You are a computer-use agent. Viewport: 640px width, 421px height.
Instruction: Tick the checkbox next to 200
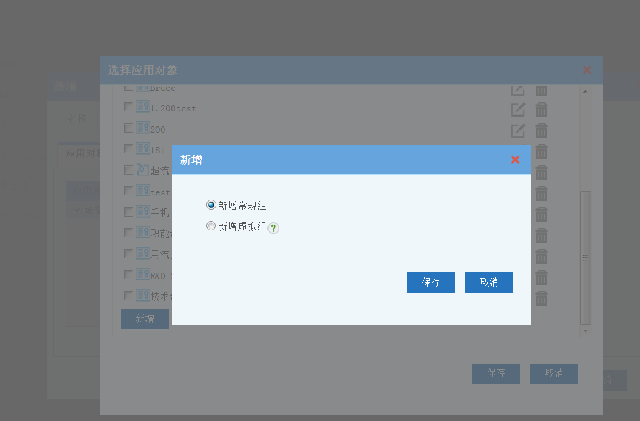point(129,128)
